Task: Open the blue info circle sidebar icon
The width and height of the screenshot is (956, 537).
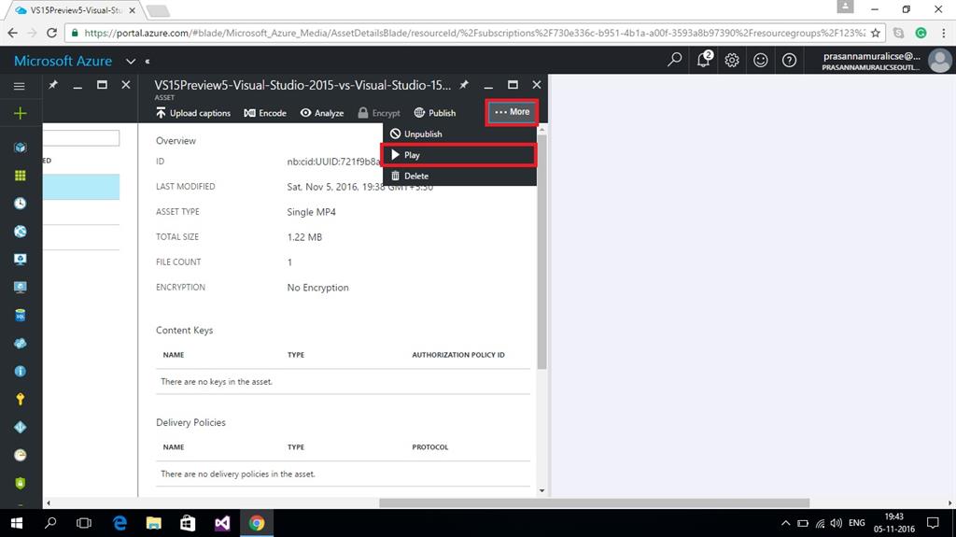Action: click(21, 371)
